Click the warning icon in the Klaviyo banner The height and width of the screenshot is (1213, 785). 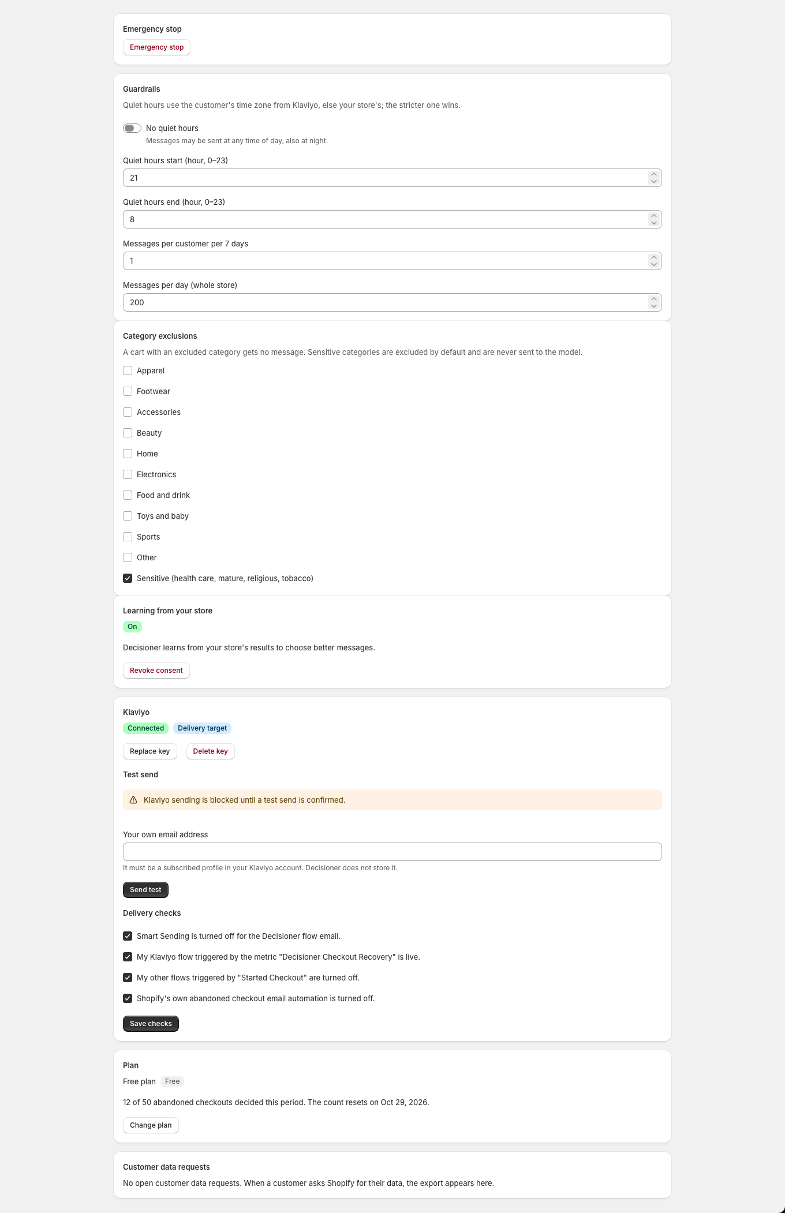pyautogui.click(x=133, y=800)
